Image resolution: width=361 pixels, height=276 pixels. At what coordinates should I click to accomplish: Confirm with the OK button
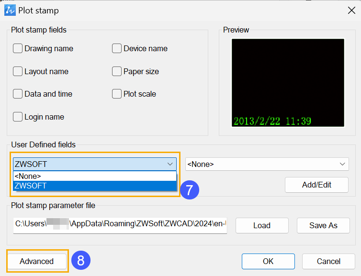pyautogui.click(x=268, y=261)
